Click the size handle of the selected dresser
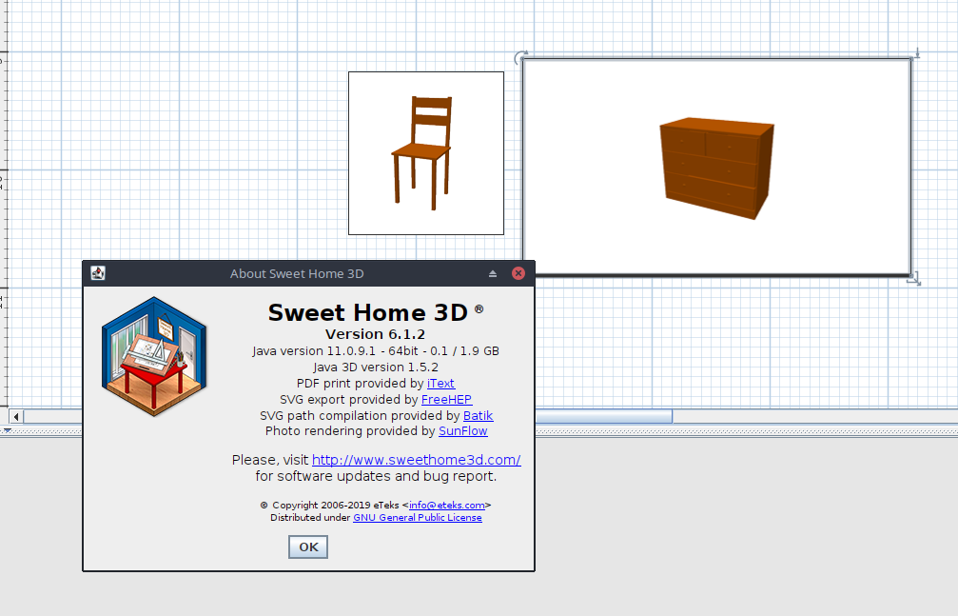 [914, 279]
